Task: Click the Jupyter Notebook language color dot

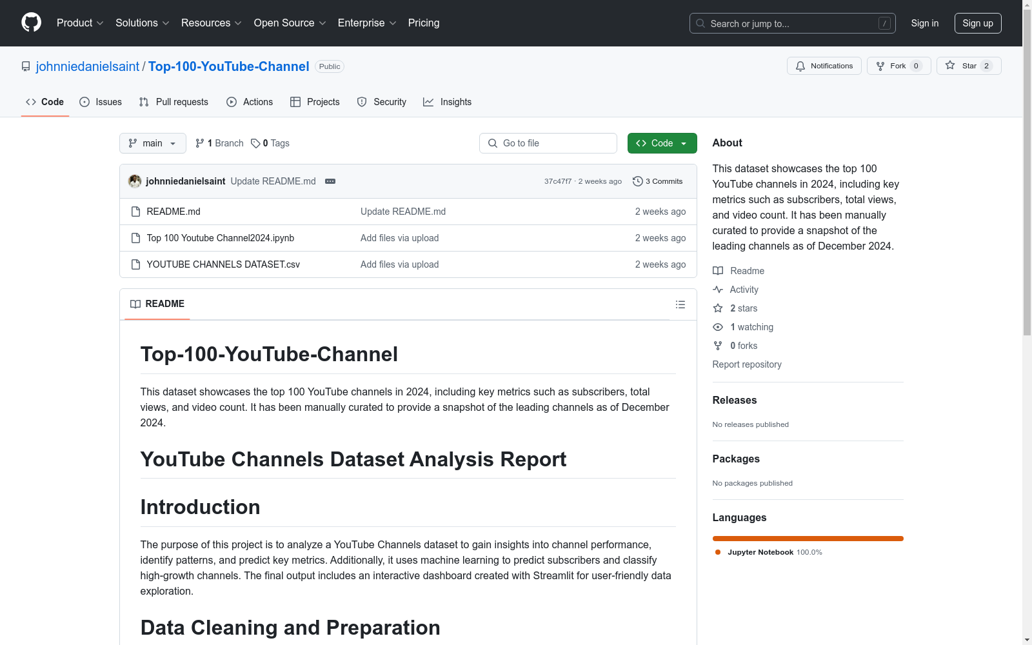Action: point(718,552)
